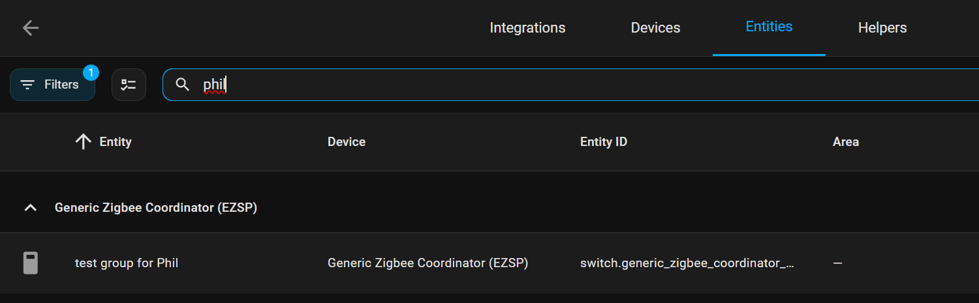Switch to the Devices tab

tap(655, 28)
